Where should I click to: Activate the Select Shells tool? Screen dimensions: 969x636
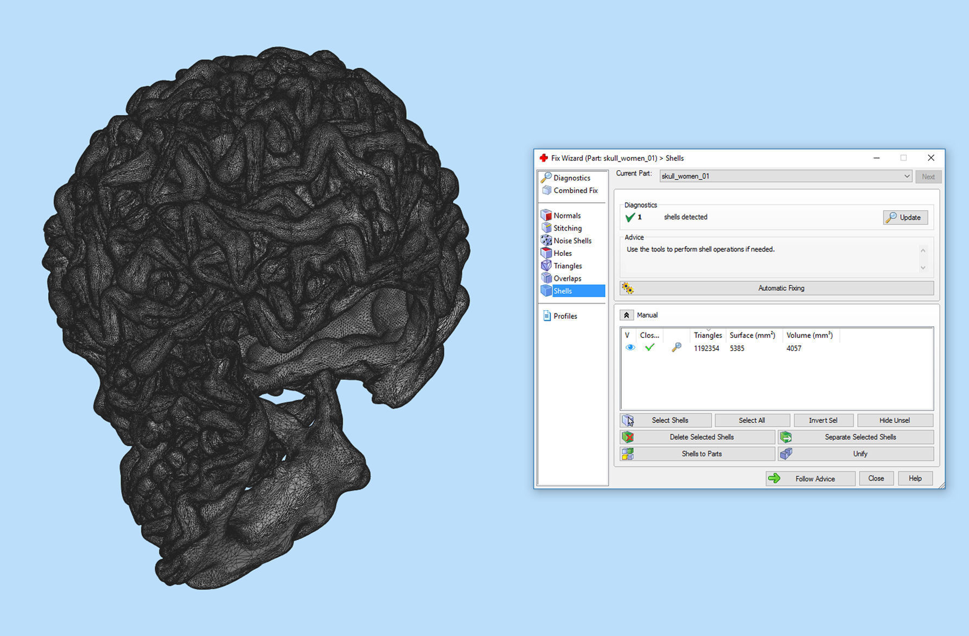point(666,420)
